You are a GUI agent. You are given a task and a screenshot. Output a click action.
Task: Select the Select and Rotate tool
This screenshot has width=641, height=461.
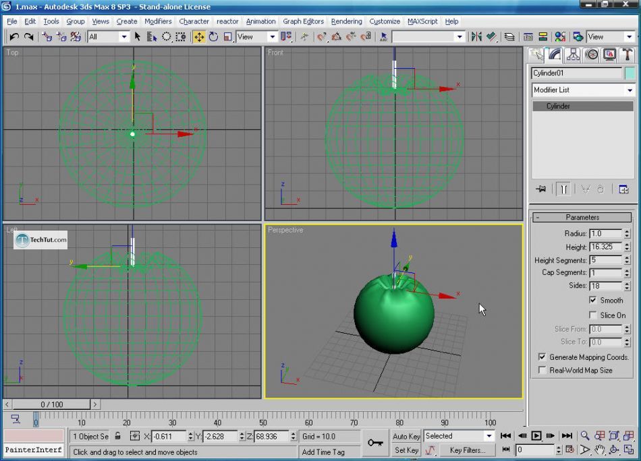point(213,37)
